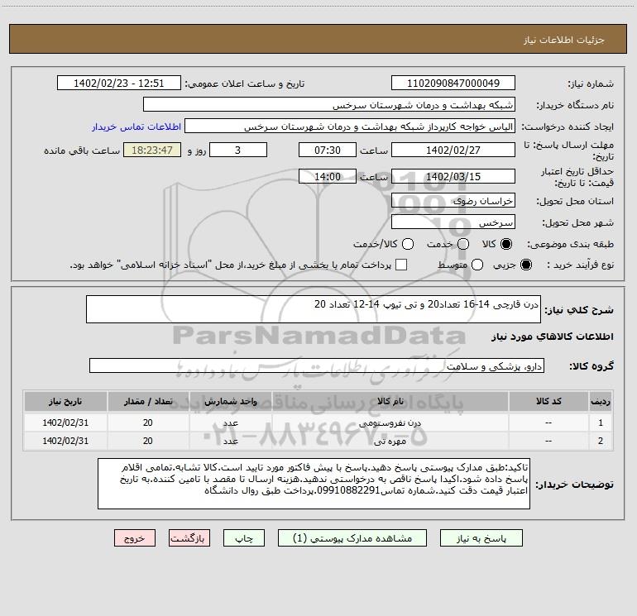Screen dimensions: 637x616
Task: Toggle the اسناد خزانه اسلامی payment checkbox
Action: point(401,265)
